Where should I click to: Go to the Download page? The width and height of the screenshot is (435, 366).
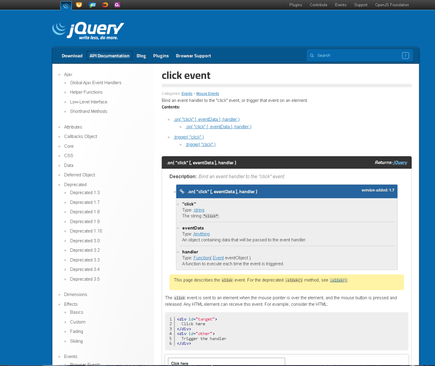pyautogui.click(x=72, y=56)
